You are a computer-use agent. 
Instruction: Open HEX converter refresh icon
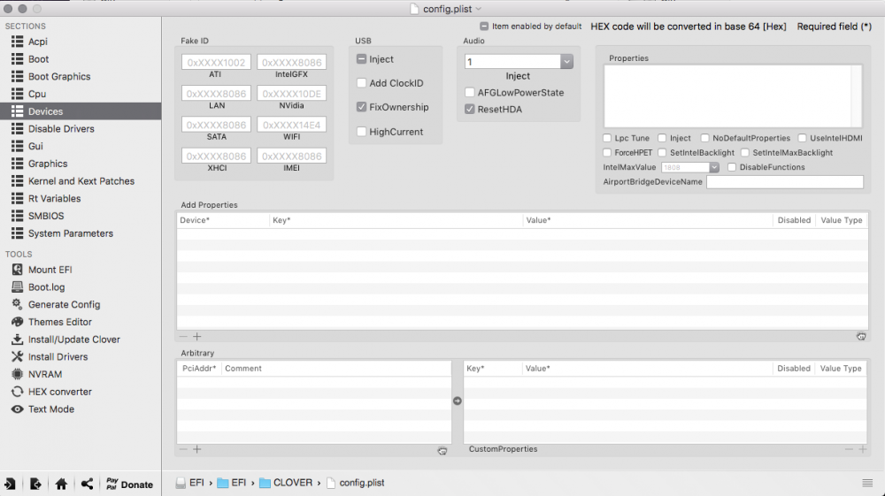click(x=18, y=392)
